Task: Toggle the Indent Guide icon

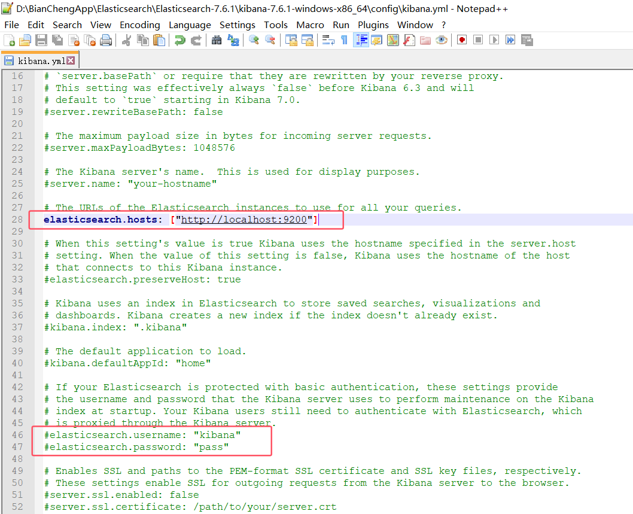Action: pos(361,40)
